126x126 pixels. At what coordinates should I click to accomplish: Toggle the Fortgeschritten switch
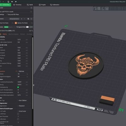click(27, 27)
